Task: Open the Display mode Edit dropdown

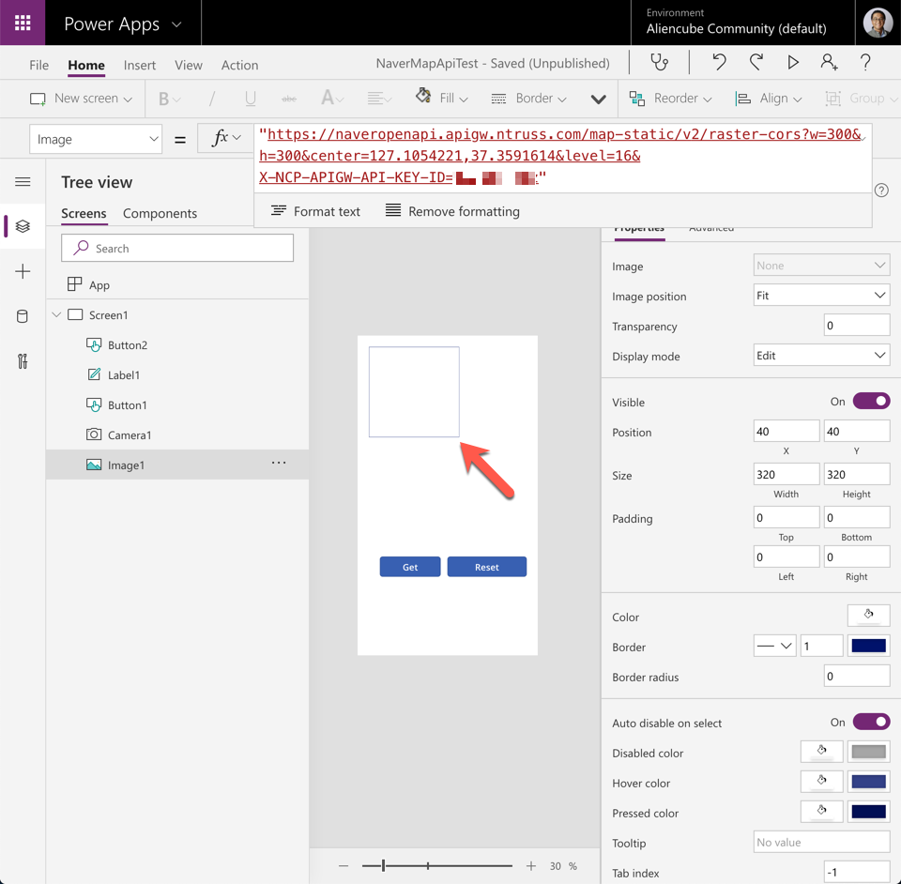Action: (821, 355)
